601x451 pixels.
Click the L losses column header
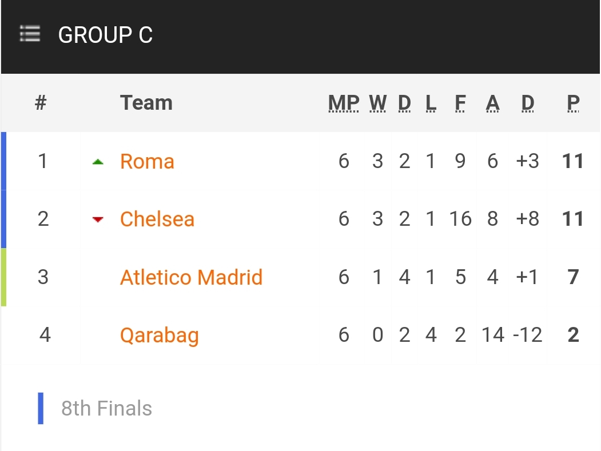click(x=431, y=103)
